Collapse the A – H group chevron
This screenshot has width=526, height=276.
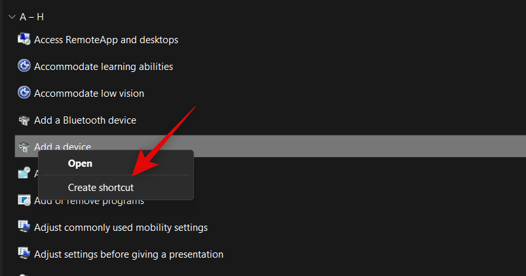click(12, 16)
